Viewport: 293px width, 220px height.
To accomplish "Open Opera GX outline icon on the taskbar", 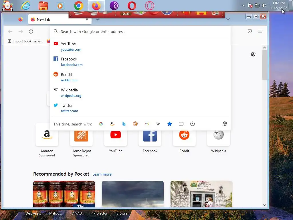I will pyautogui.click(x=149, y=6).
